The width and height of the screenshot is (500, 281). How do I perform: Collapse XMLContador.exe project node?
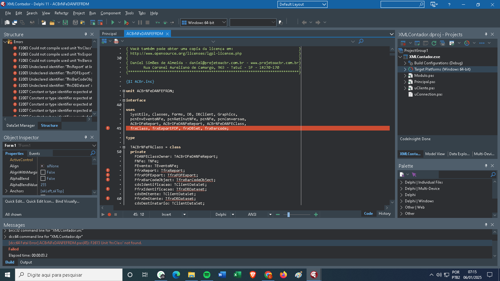[400, 57]
